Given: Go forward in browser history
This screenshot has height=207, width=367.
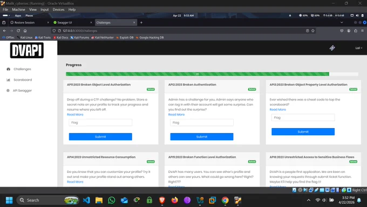Looking at the screenshot, I should tap(11, 31).
